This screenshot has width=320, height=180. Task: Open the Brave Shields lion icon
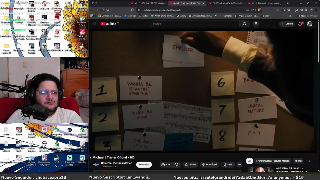click(x=259, y=10)
